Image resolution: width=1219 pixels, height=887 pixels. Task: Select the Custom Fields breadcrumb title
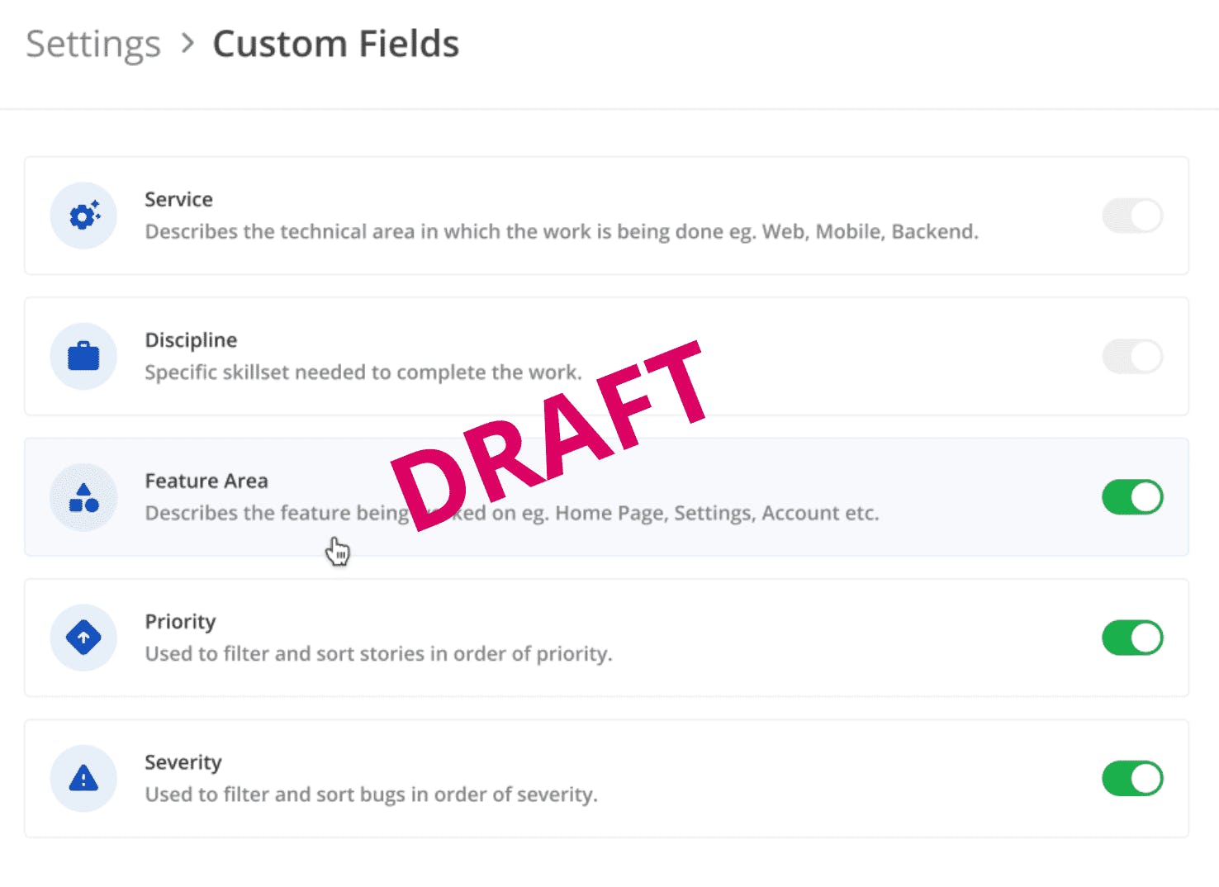click(x=335, y=44)
